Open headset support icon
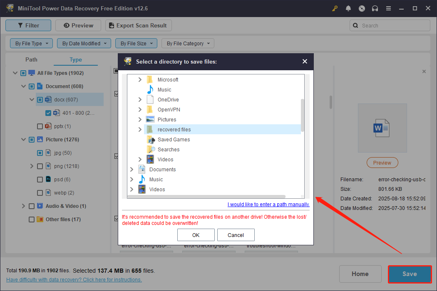 pos(375,8)
